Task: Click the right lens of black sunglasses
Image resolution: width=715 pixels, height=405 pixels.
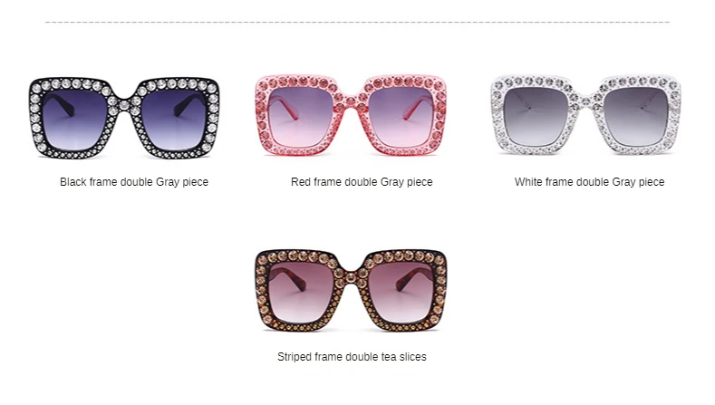Action: click(174, 120)
